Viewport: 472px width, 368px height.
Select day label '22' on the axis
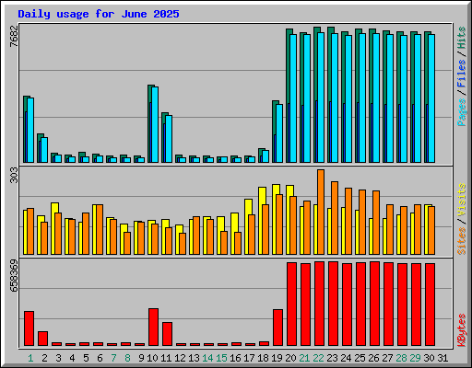(x=318, y=358)
